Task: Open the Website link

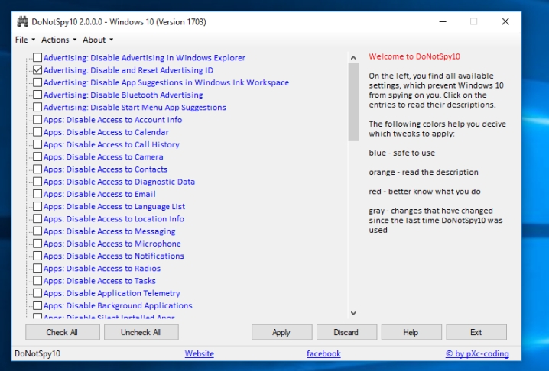Action: pos(200,354)
